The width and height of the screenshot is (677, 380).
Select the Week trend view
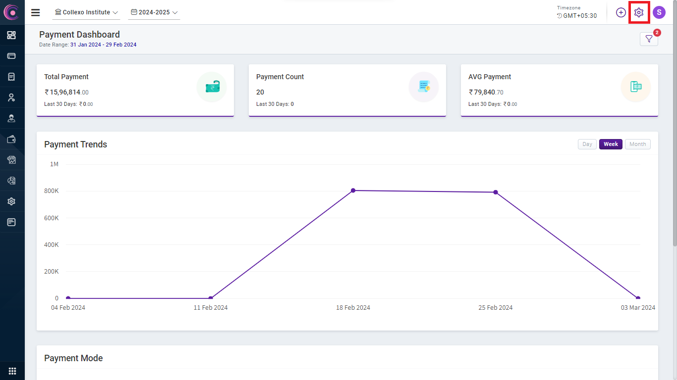pyautogui.click(x=611, y=144)
